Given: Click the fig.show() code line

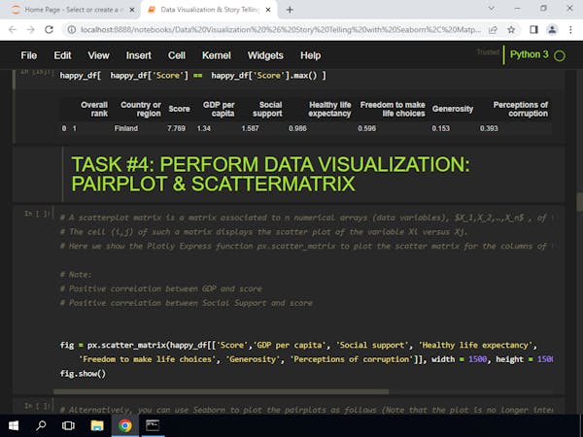Looking at the screenshot, I should pyautogui.click(x=83, y=374).
